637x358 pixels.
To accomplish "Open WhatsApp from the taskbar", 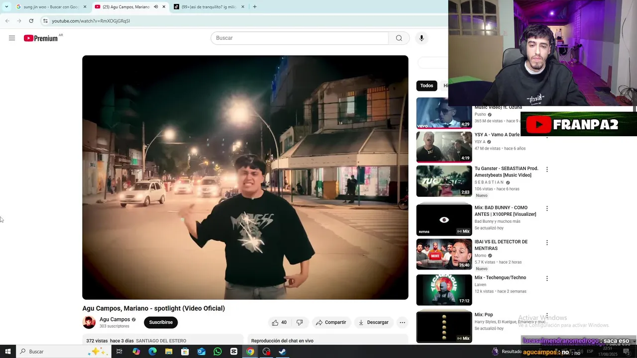I will [x=217, y=352].
